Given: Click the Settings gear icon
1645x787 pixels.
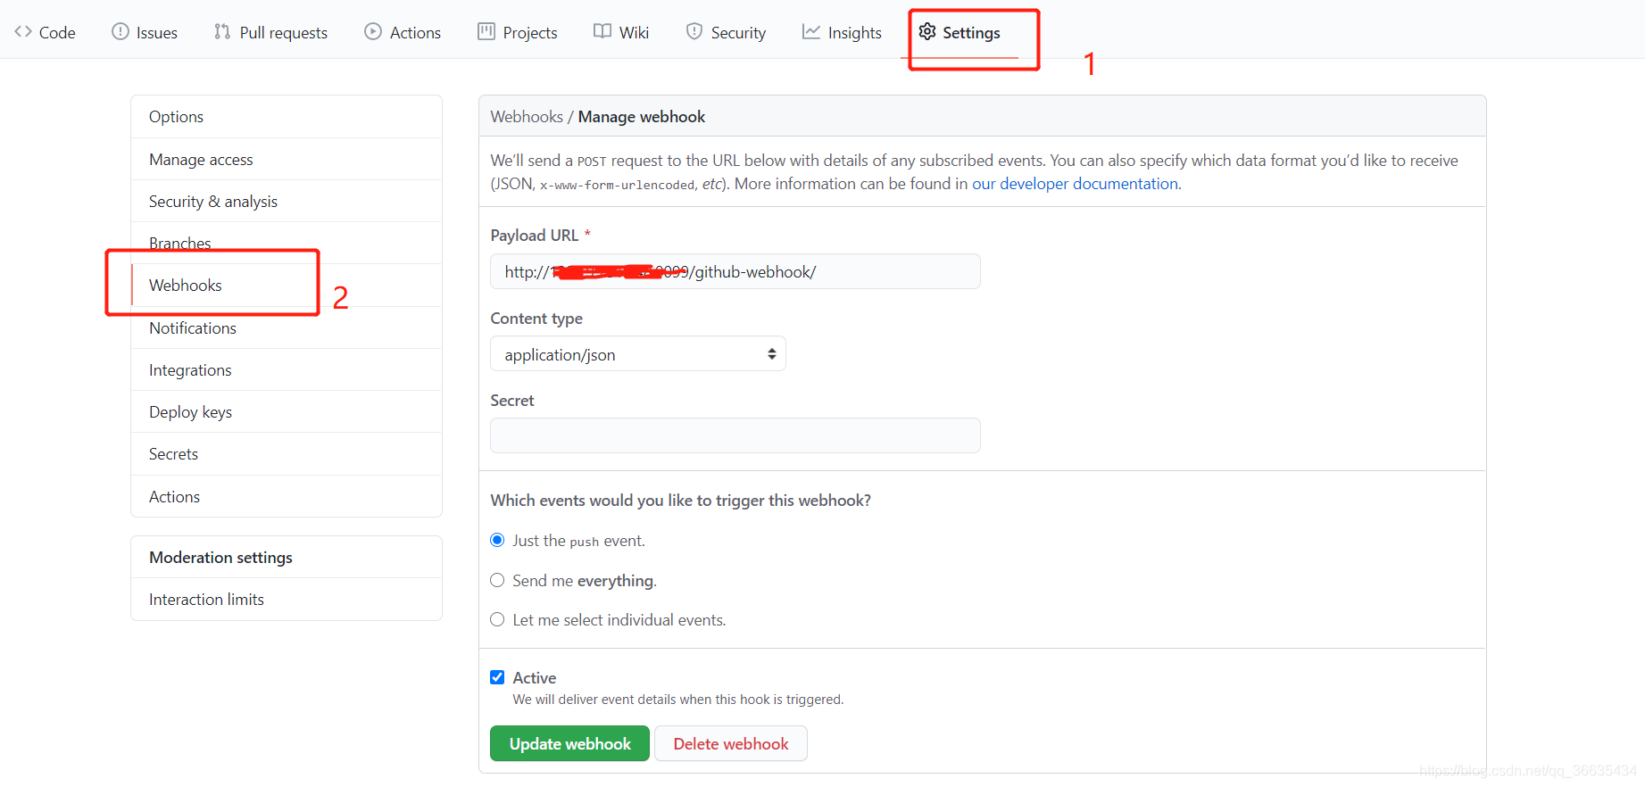Looking at the screenshot, I should point(927,32).
